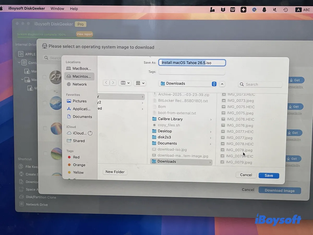
Task: Open Disk/Partition Clone shortcut
Action: pyautogui.click(x=38, y=197)
